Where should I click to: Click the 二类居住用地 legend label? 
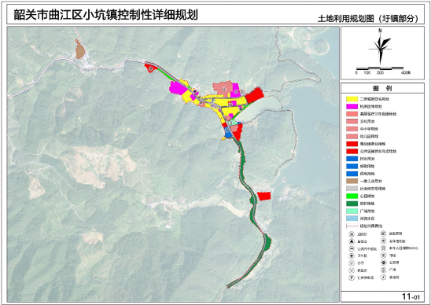[375, 99]
